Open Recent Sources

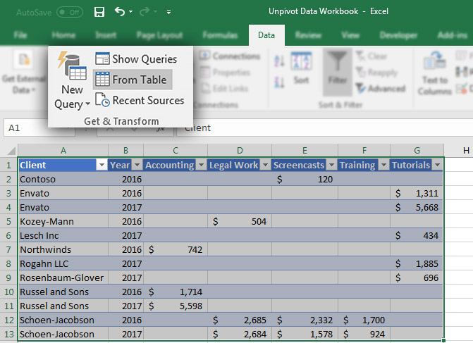pos(140,101)
